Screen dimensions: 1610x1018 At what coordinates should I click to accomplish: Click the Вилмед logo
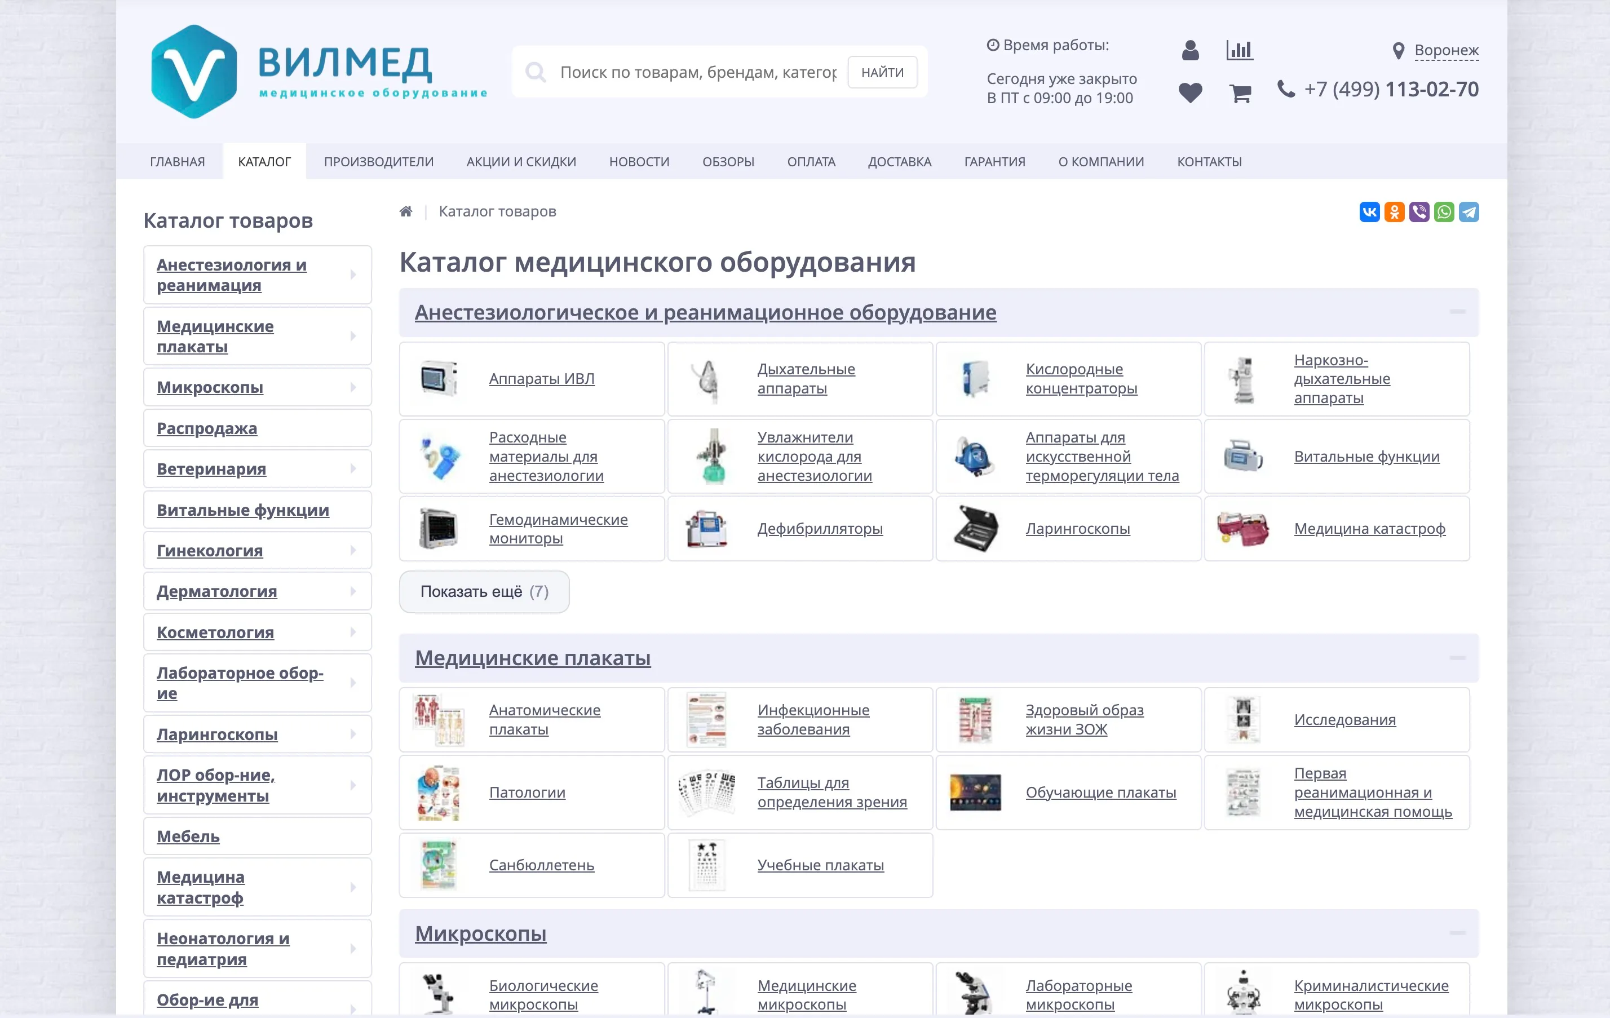tap(320, 72)
